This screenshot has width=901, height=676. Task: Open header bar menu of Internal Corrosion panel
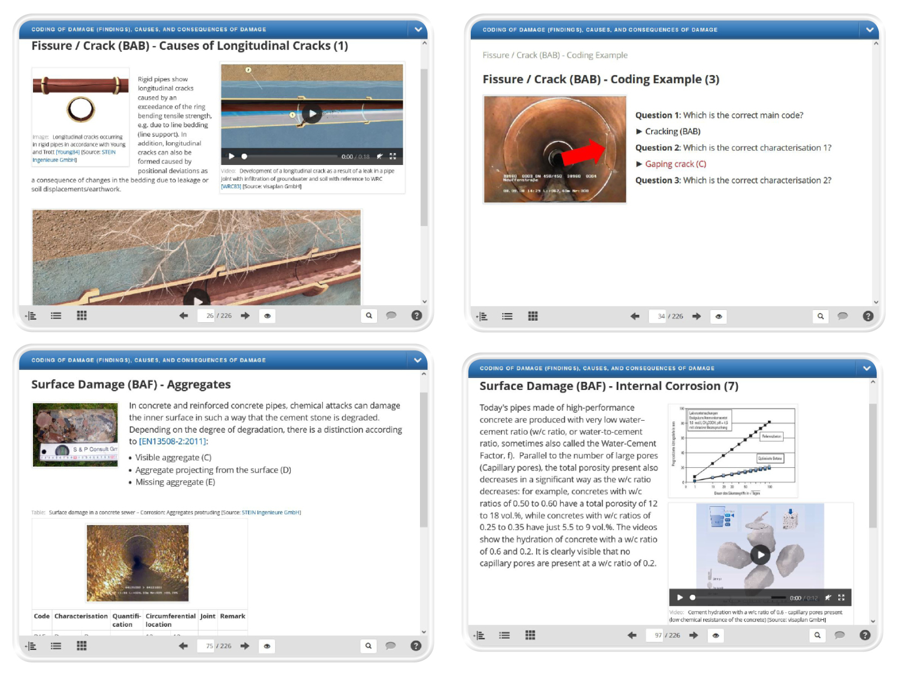click(866, 368)
